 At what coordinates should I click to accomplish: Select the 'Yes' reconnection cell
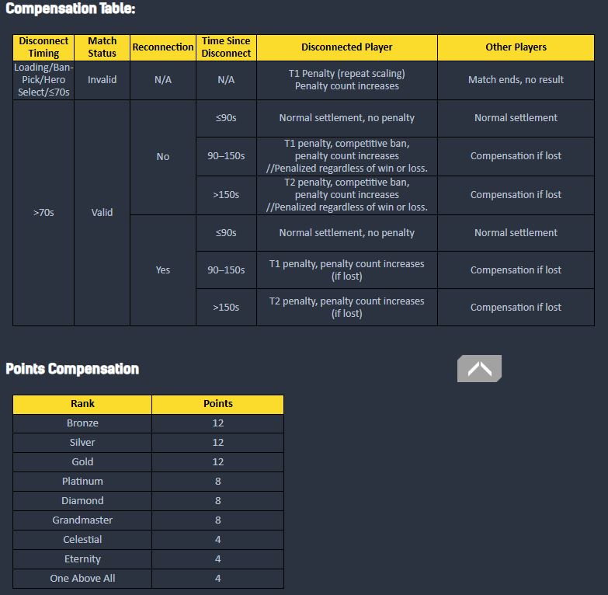click(x=163, y=270)
